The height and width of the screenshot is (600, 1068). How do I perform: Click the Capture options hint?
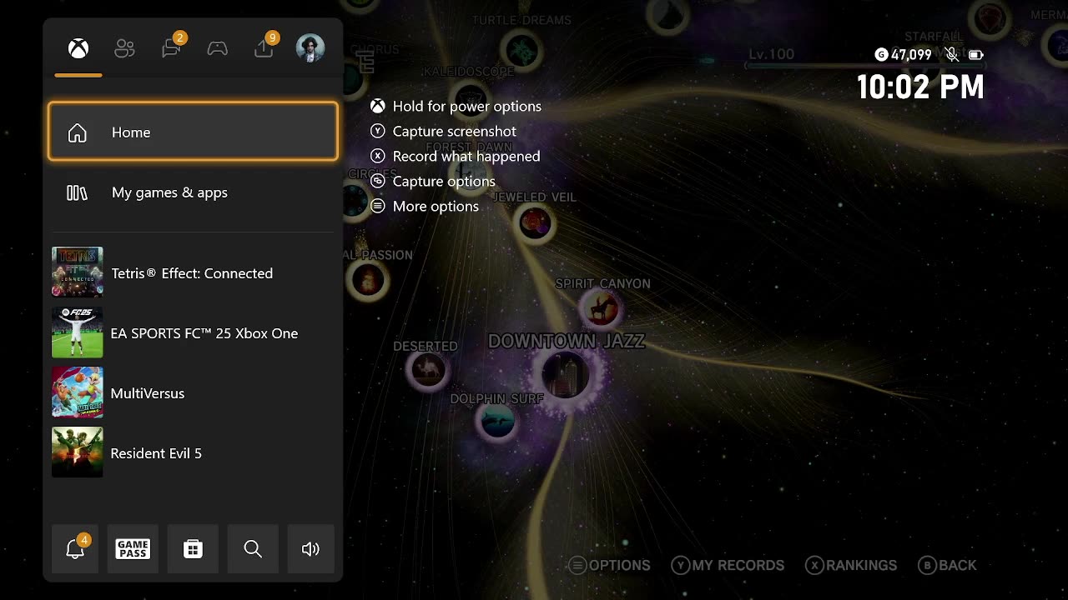coord(433,181)
